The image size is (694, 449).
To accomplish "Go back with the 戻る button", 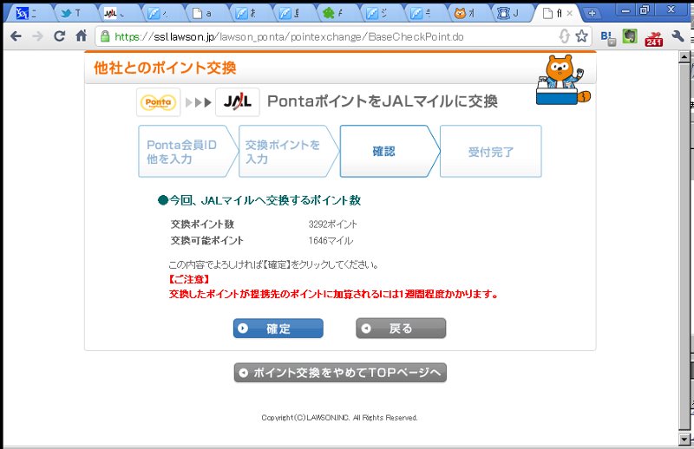I will point(401,329).
